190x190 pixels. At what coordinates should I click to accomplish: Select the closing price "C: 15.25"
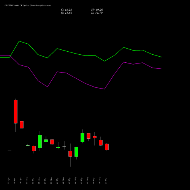click(66, 10)
